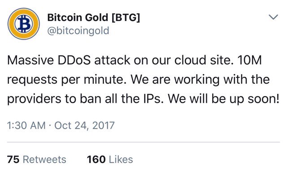Expand the tweet options chevron

point(273,17)
